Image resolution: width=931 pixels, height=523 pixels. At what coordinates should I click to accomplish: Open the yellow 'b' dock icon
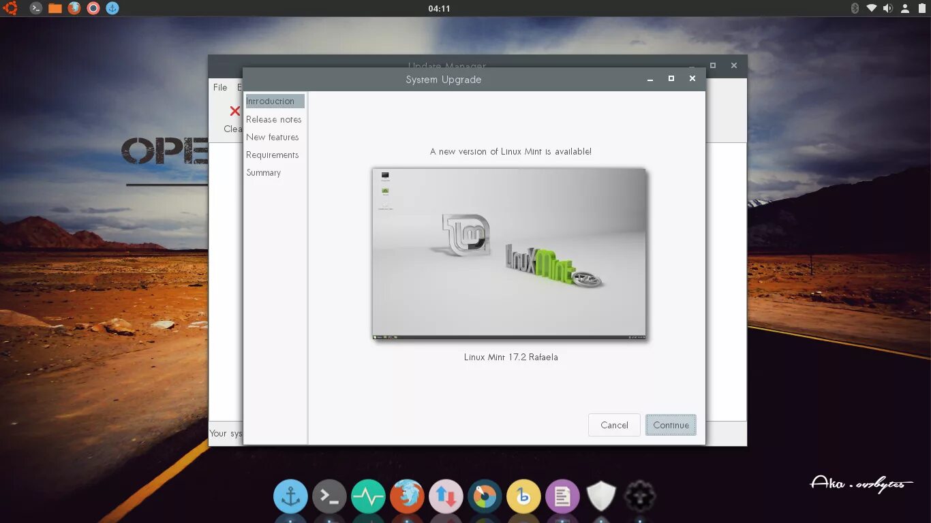point(523,496)
